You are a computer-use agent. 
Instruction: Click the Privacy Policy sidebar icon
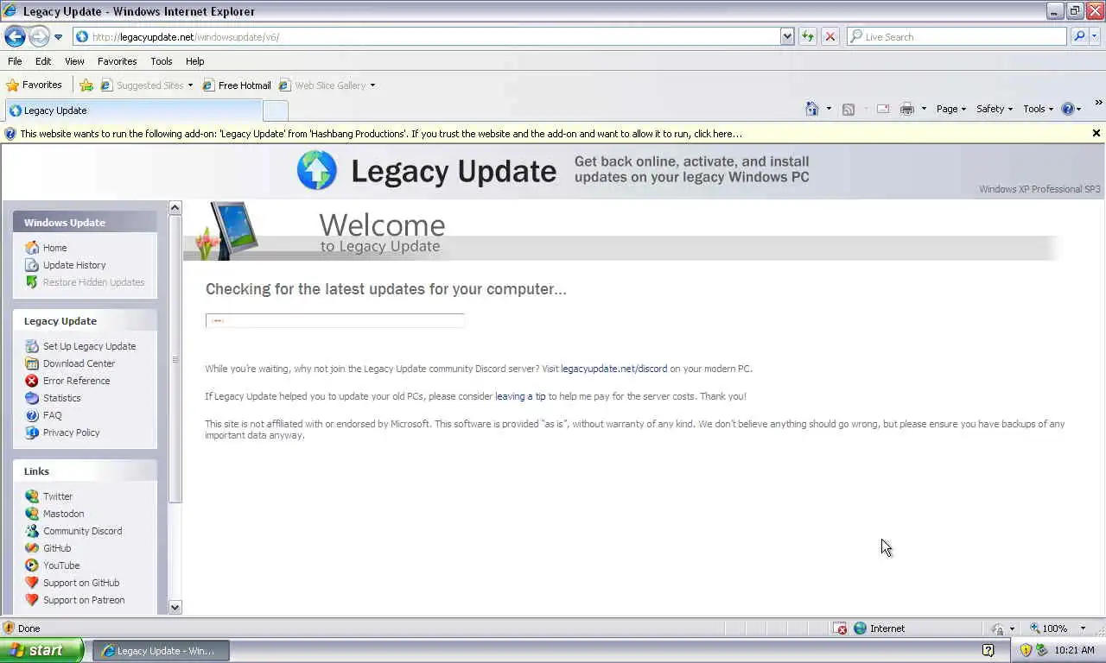(32, 433)
